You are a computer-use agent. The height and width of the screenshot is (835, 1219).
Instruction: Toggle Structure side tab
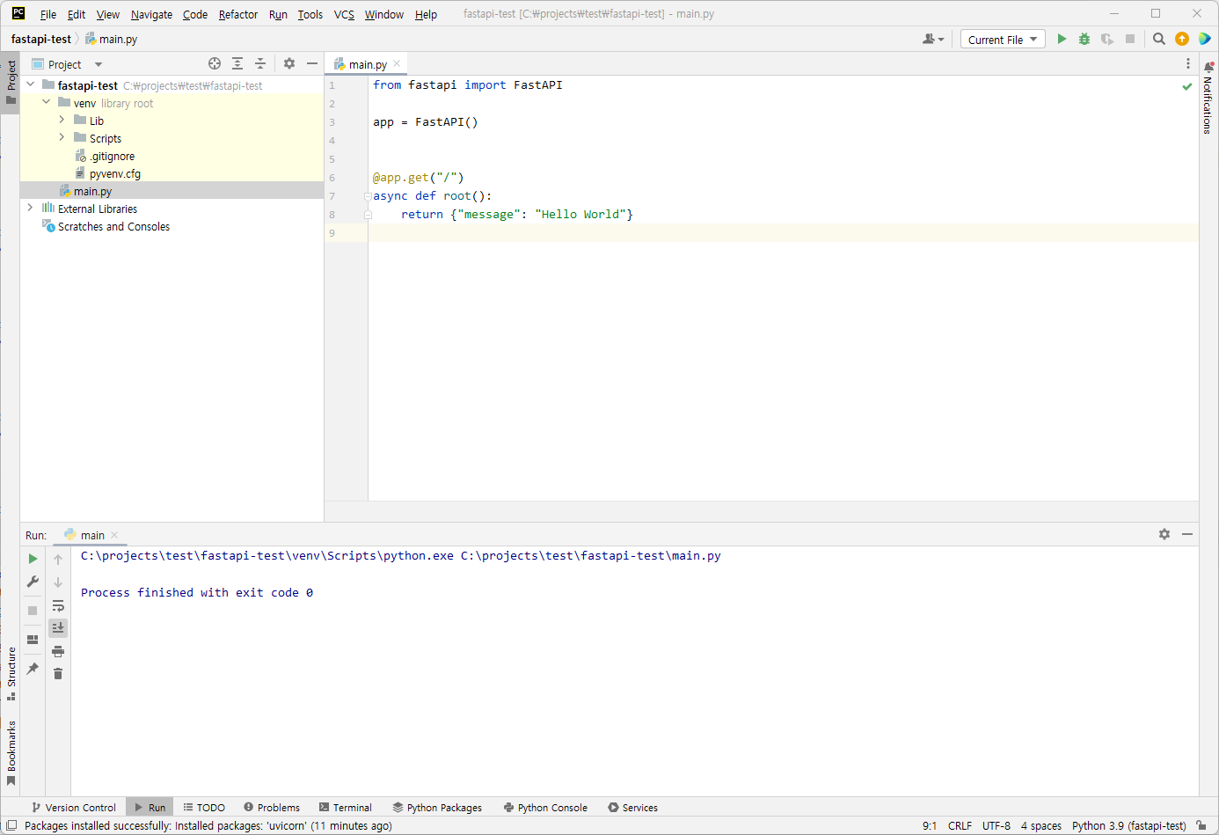11,673
